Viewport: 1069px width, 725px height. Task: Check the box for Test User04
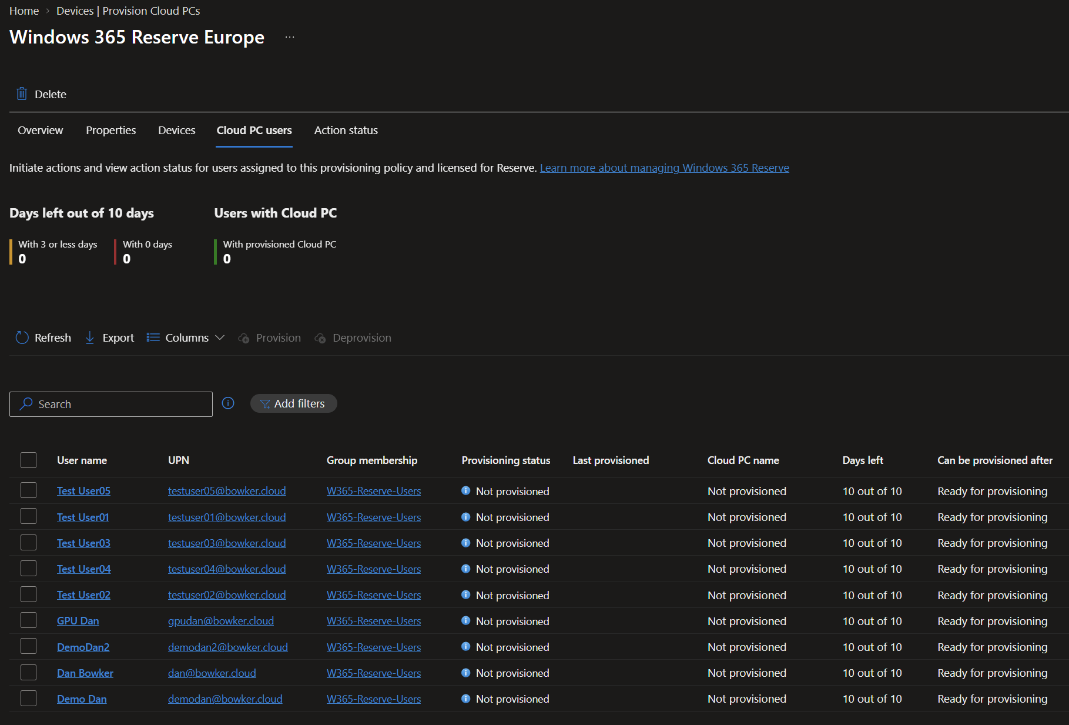(28, 568)
